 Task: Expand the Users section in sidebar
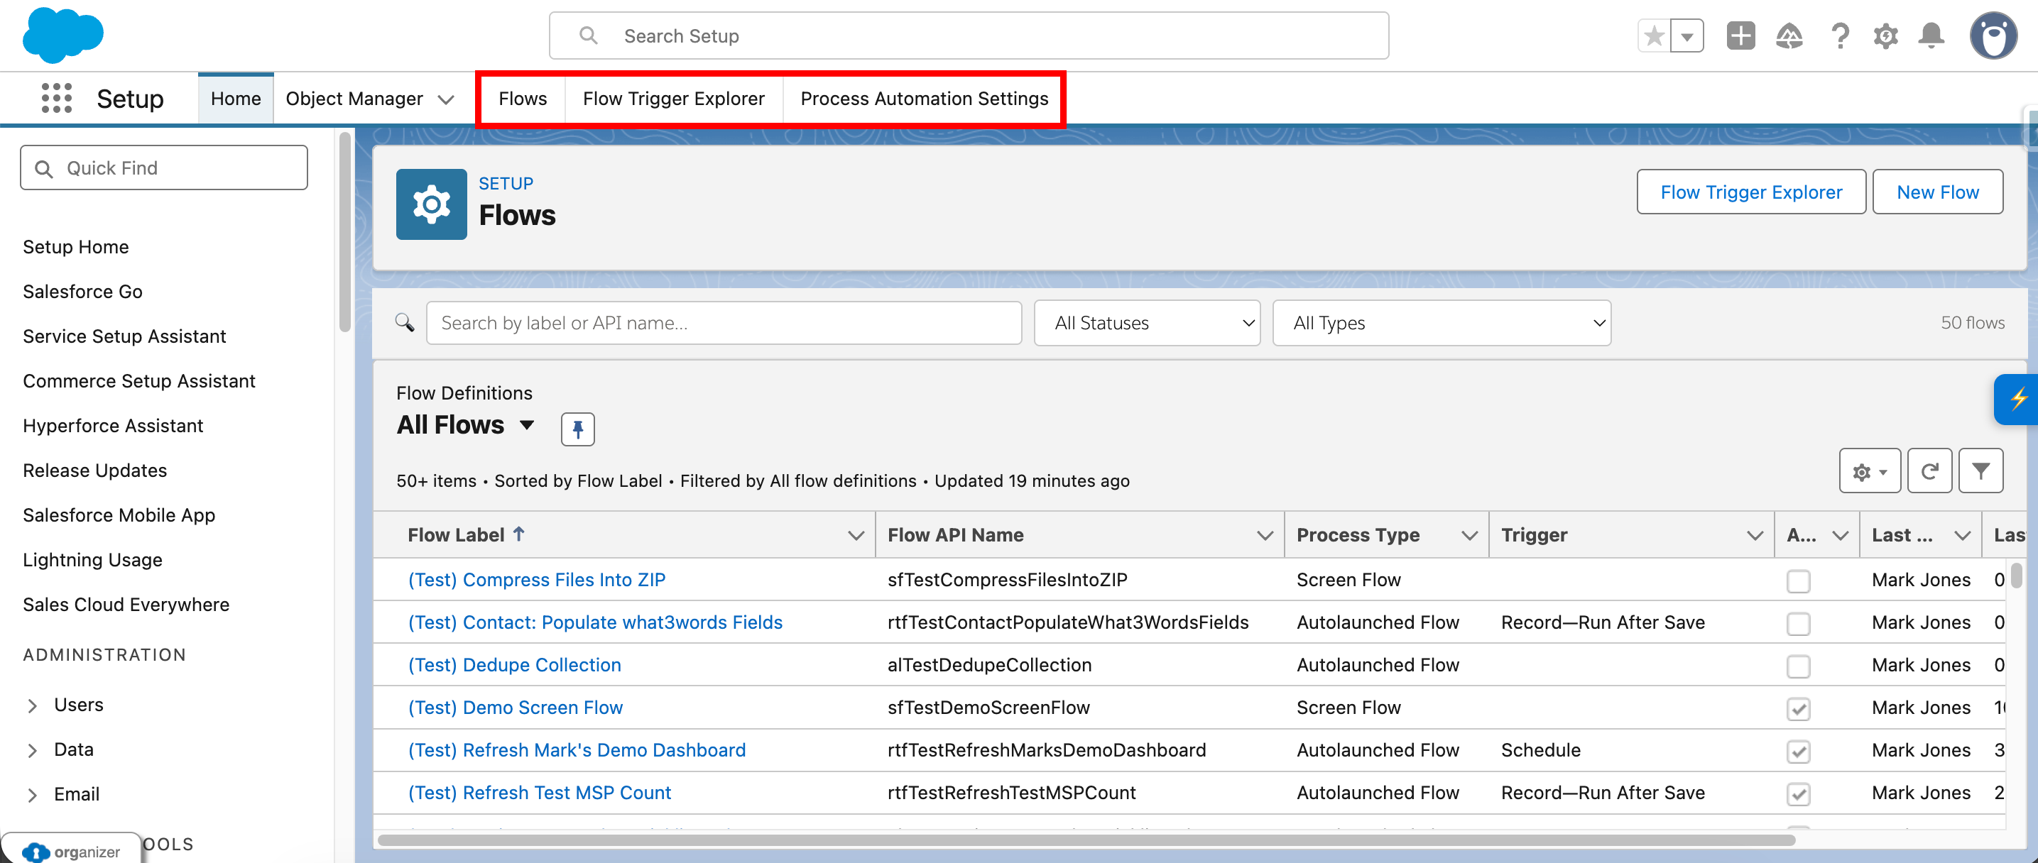[33, 705]
